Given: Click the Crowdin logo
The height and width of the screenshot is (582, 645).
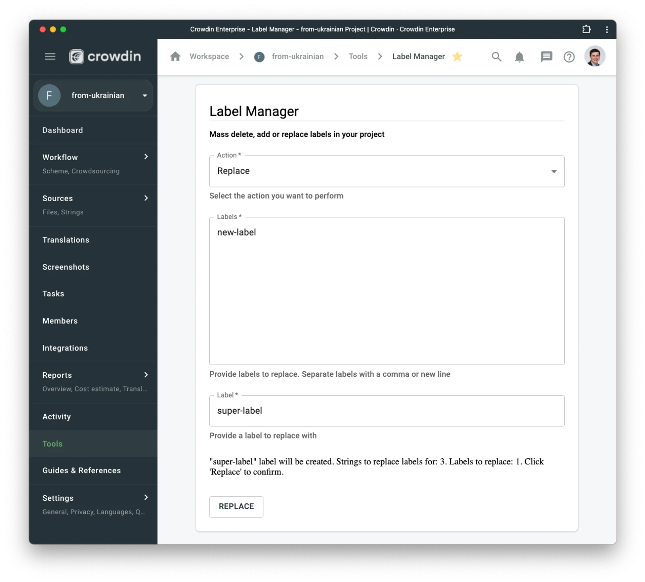Looking at the screenshot, I should tap(104, 56).
